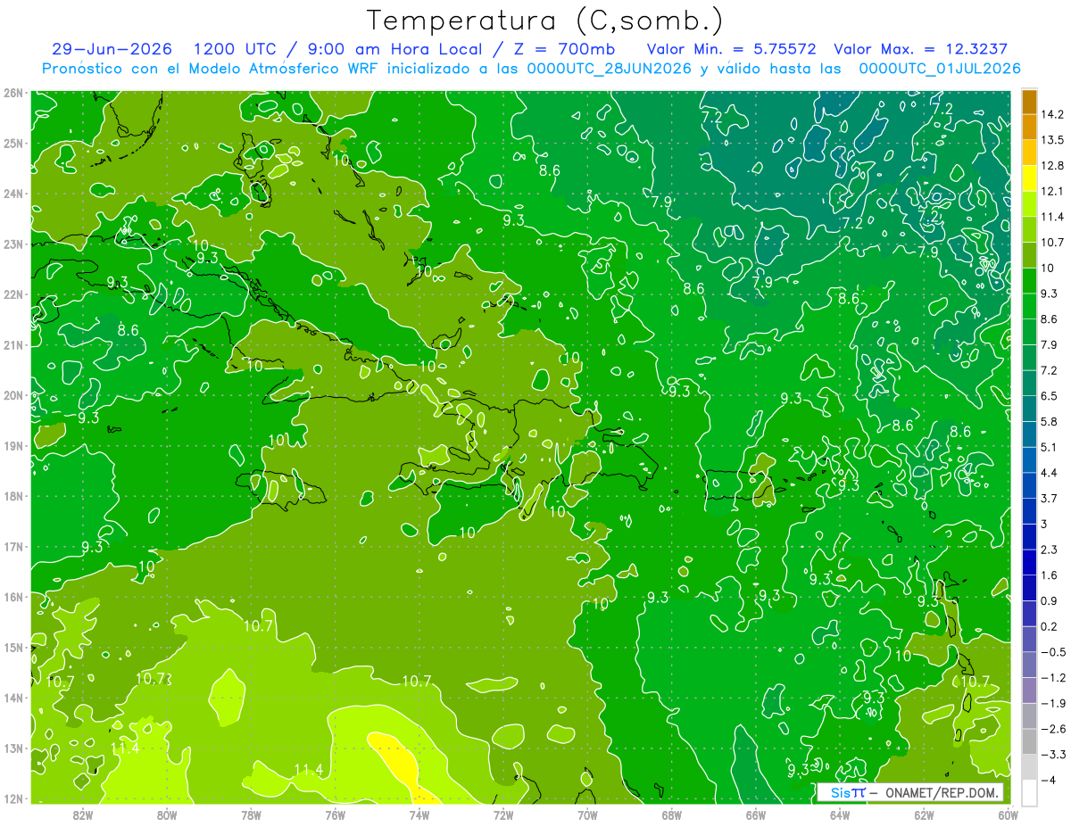Click the orange top segment of the color scale

tap(1029, 101)
